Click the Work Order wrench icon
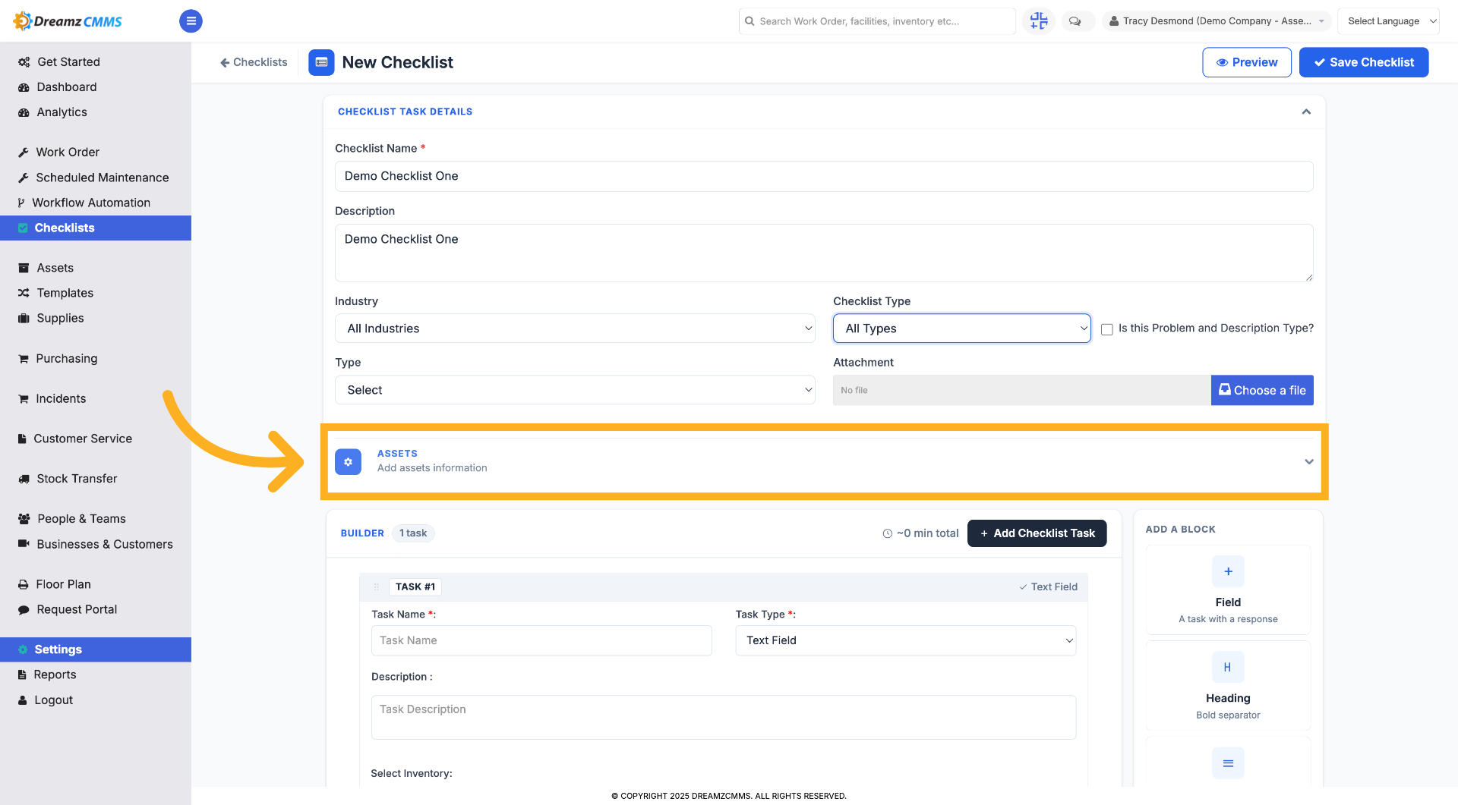The height and width of the screenshot is (805, 1458). 24,153
